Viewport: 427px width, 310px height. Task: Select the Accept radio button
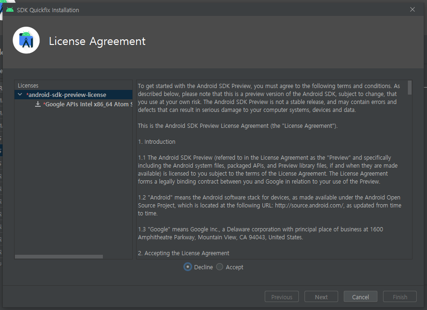tap(219, 267)
